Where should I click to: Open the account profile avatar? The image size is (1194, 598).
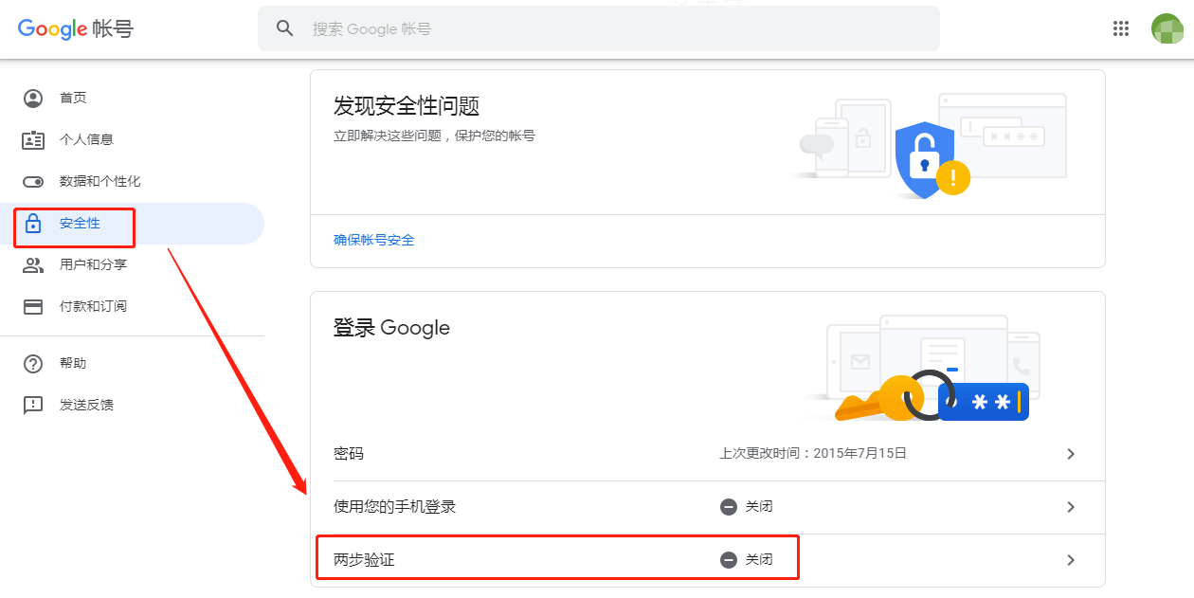[x=1167, y=28]
